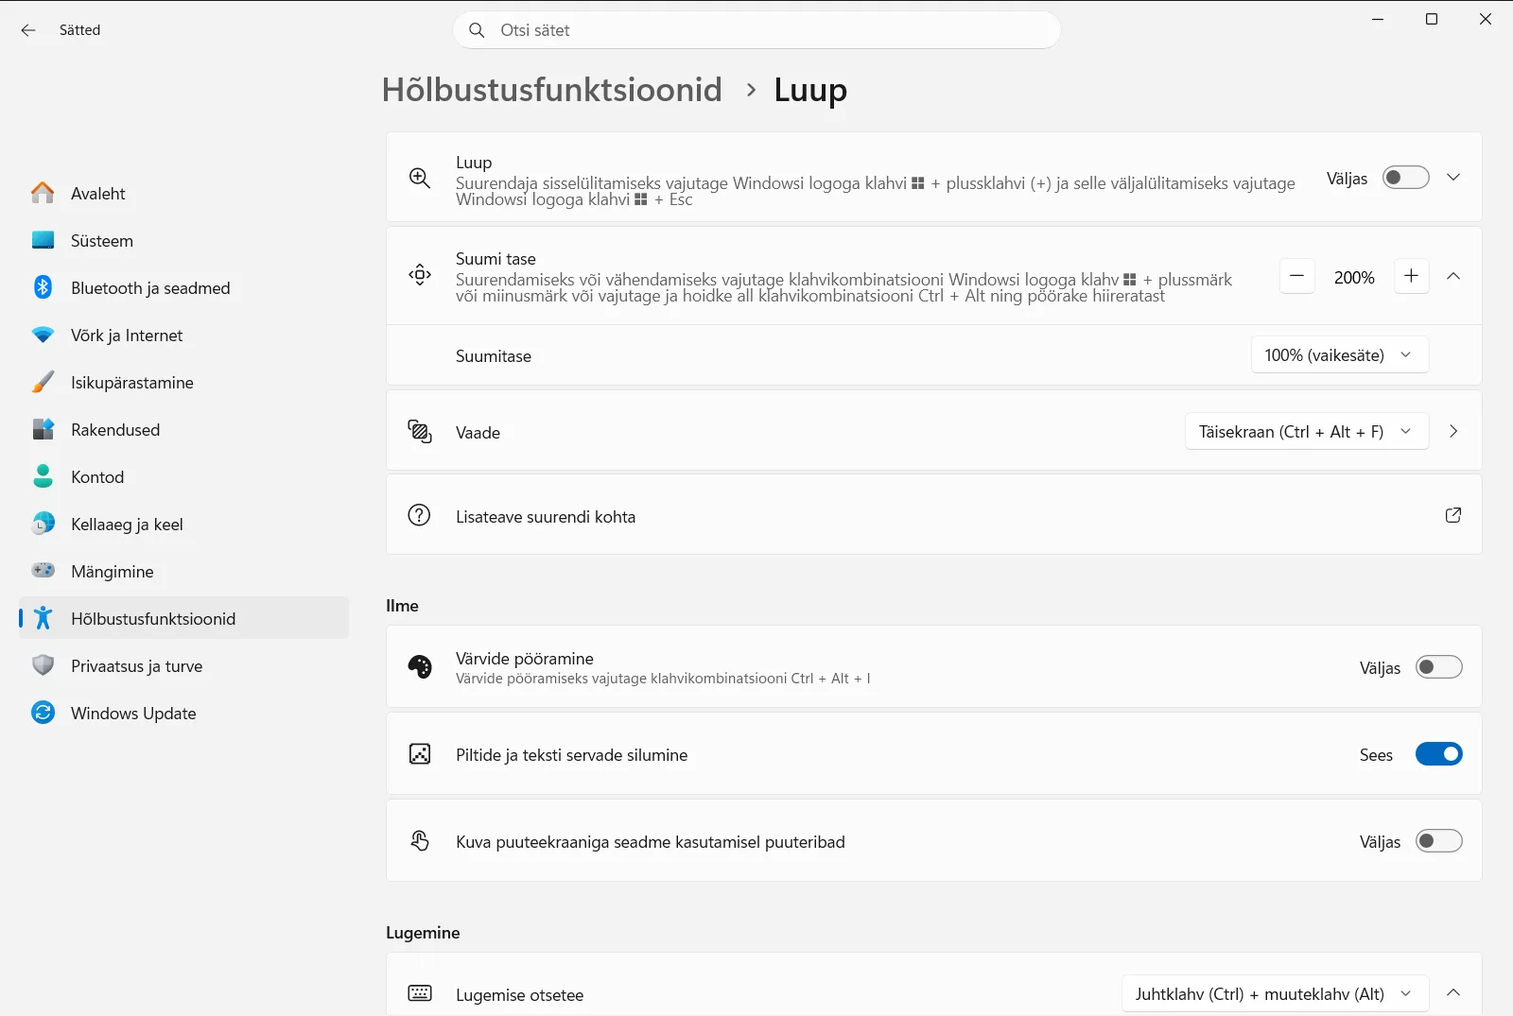
Task: Open Avaleht home icon
Action: coord(43,193)
